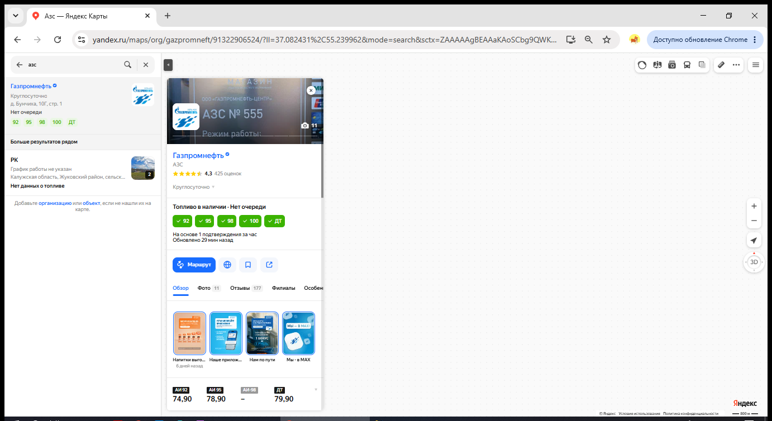This screenshot has height=421, width=772.
Task: Open the hamburger main menu
Action: coord(756,65)
